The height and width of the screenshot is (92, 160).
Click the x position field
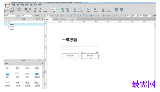coord(128,16)
